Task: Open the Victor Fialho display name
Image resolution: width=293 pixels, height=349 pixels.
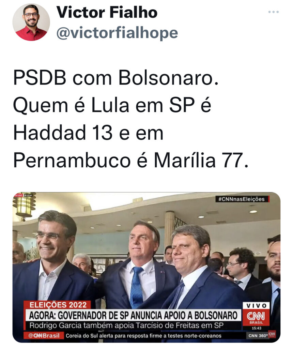Action: [107, 12]
